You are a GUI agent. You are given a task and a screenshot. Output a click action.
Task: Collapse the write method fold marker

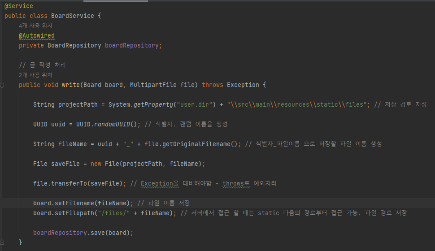[x=2, y=85]
